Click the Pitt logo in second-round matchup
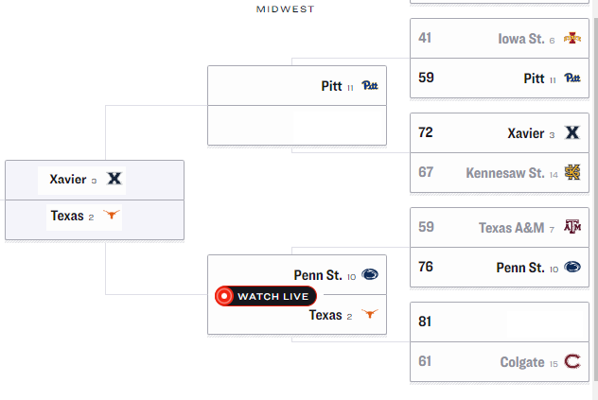 [369, 87]
